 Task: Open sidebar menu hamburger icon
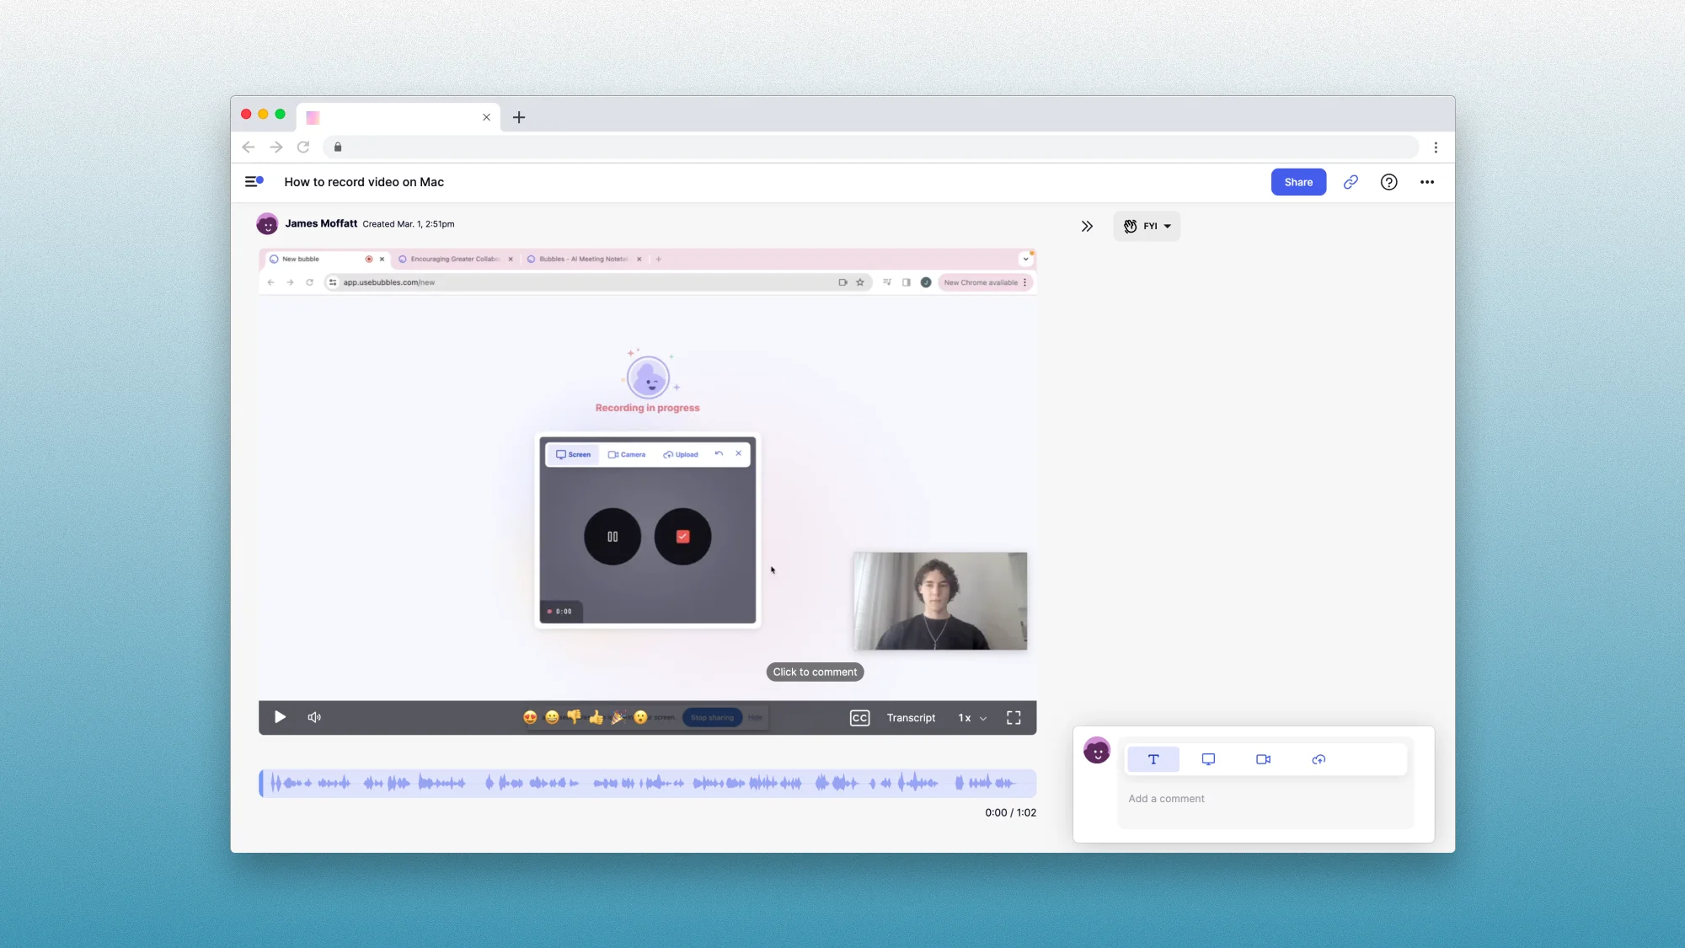(x=254, y=182)
